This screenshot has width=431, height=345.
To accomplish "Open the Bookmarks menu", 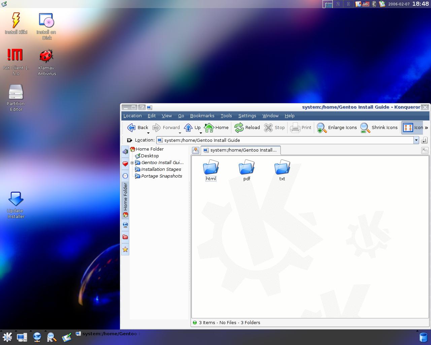I will (202, 116).
